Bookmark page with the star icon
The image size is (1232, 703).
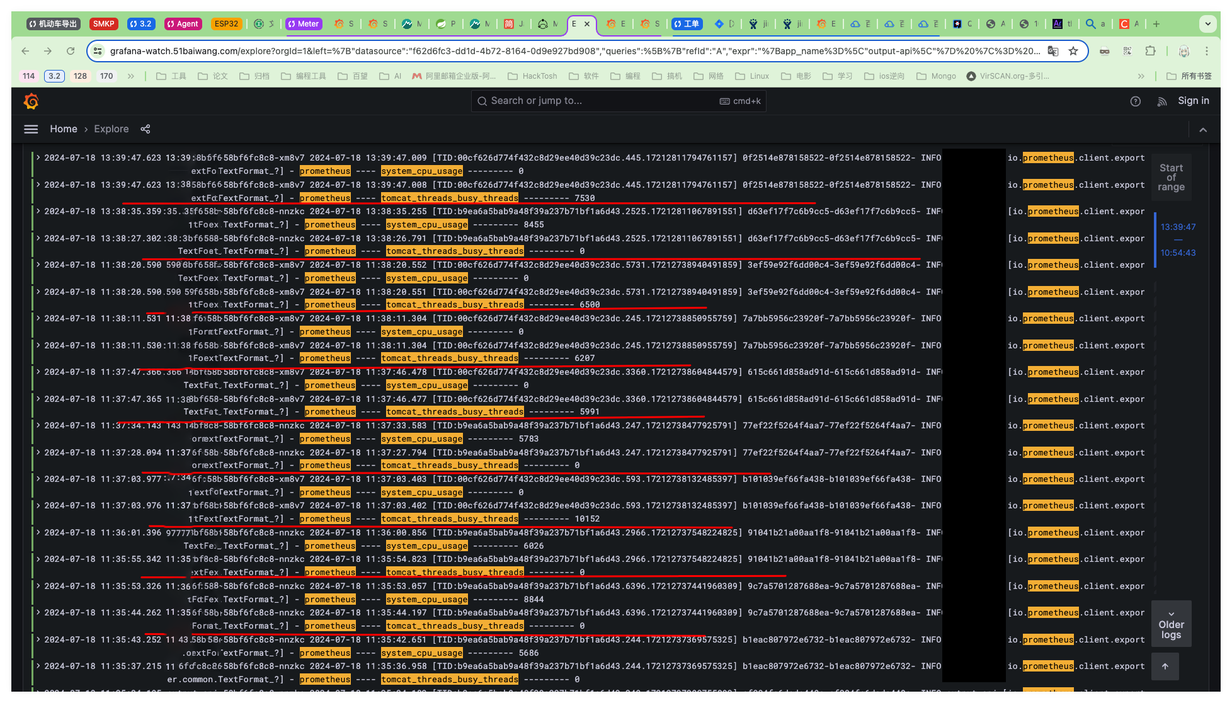coord(1073,51)
